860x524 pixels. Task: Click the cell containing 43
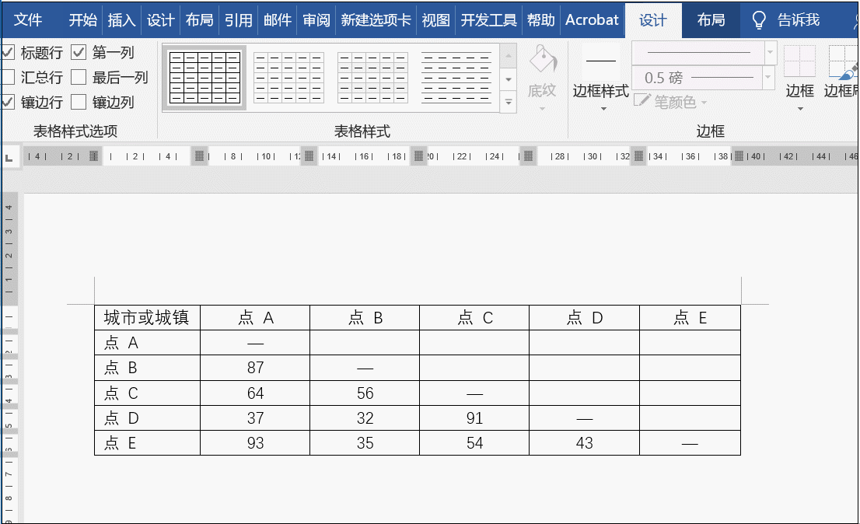click(x=584, y=443)
